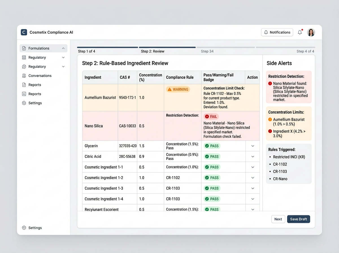Click the Cosmetix Compliance AI logo badge

tap(24, 32)
